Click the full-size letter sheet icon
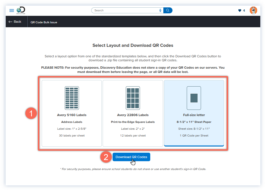This screenshot has height=191, width=266. tap(194, 97)
